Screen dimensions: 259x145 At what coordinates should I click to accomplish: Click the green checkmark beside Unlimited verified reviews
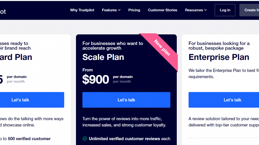pos(85,139)
